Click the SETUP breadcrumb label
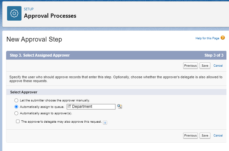 (29, 9)
